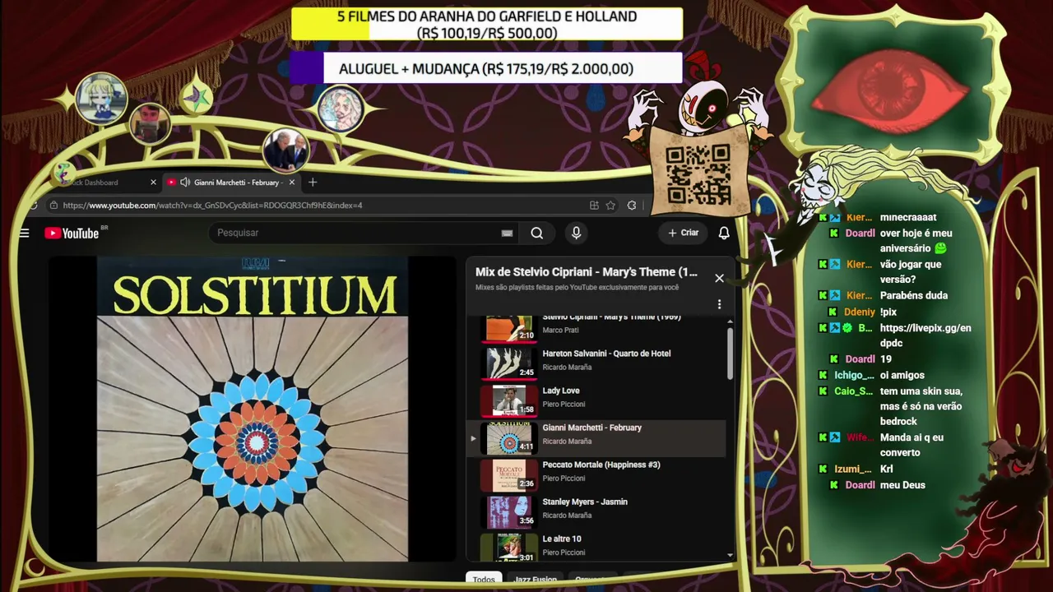Select the Gianni Marchetti - February tab
1053x592 pixels.
tap(232, 183)
